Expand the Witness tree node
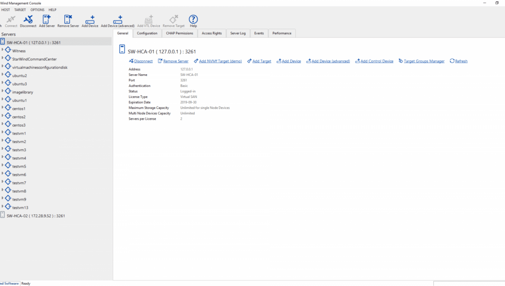Viewport: 505px width, 286px height. click(x=3, y=50)
